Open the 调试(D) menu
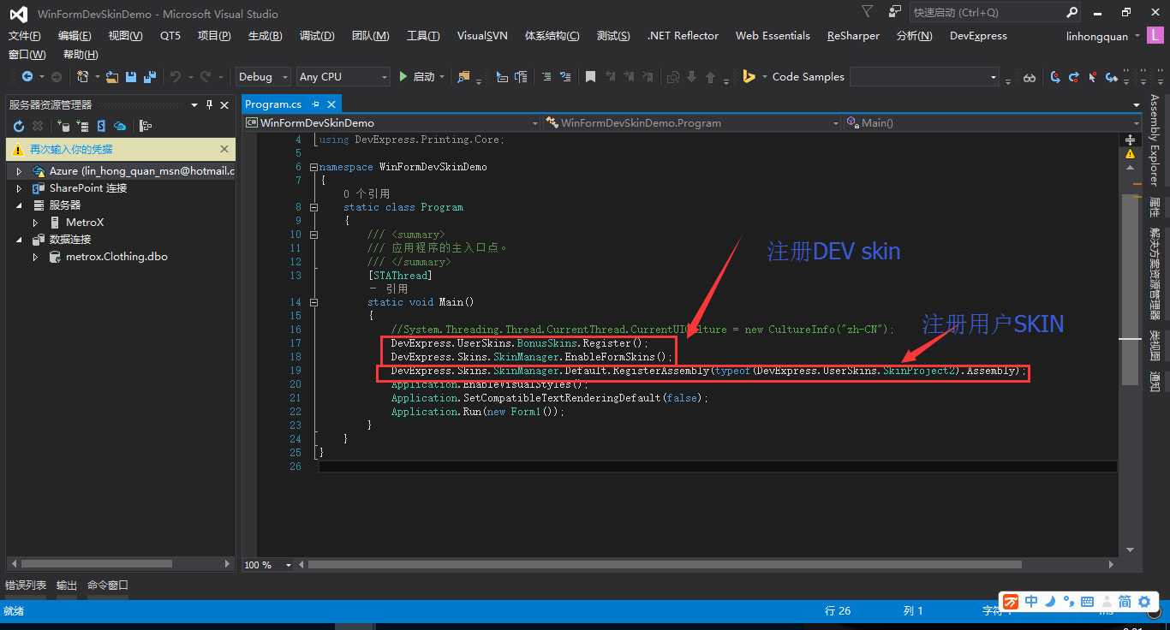The height and width of the screenshot is (630, 1170). (x=317, y=36)
